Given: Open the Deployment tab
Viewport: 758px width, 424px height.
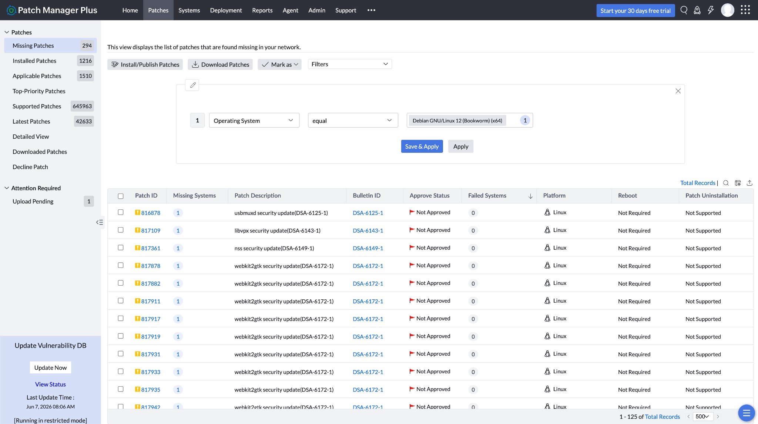Looking at the screenshot, I should pyautogui.click(x=226, y=10).
